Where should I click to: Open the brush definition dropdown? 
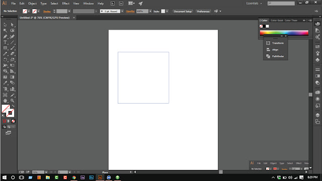(x=122, y=11)
